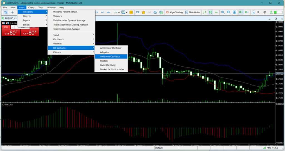
Task: Select the MN timeframe
Action: (108, 12)
